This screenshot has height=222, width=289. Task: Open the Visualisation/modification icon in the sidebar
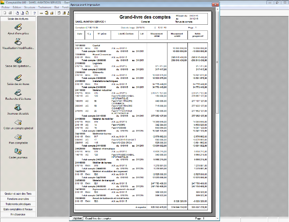tap(18, 42)
